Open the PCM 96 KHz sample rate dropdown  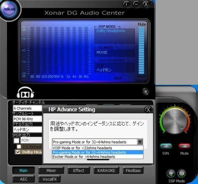click(27, 119)
